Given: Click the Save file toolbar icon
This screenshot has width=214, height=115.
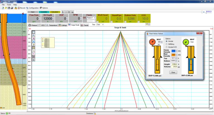Looking at the screenshot, I should (8, 8).
